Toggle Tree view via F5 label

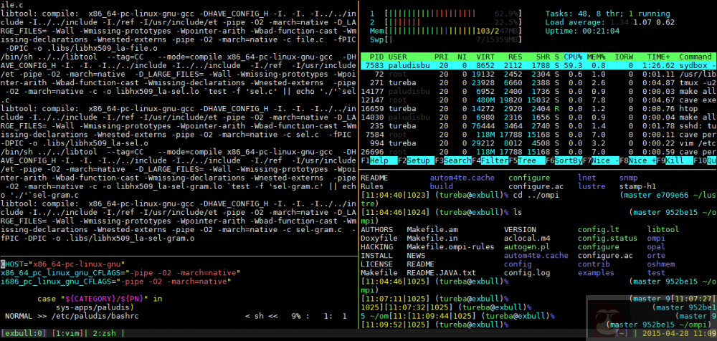point(527,161)
